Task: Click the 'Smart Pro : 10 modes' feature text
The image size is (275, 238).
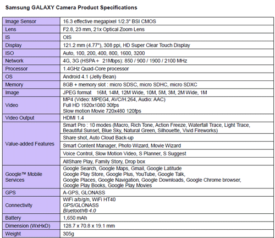Action: pos(156,128)
